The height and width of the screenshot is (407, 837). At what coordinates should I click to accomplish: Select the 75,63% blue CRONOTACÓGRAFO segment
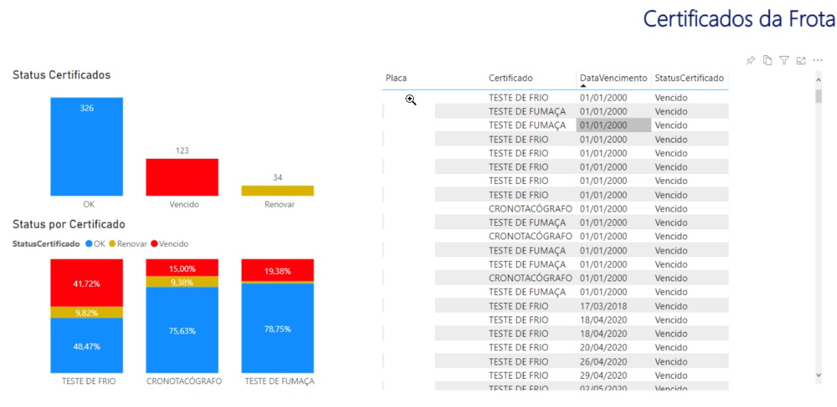(182, 331)
